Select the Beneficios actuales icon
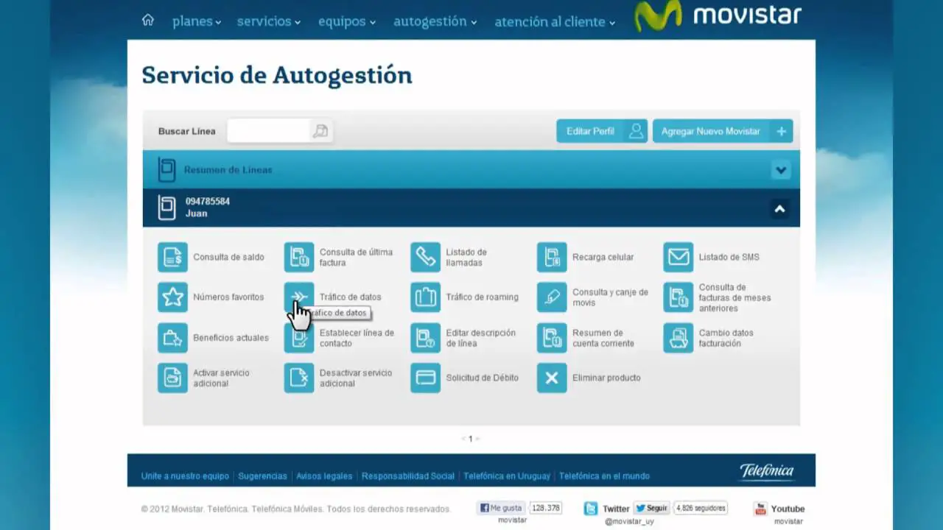Image resolution: width=943 pixels, height=530 pixels. [x=172, y=338]
